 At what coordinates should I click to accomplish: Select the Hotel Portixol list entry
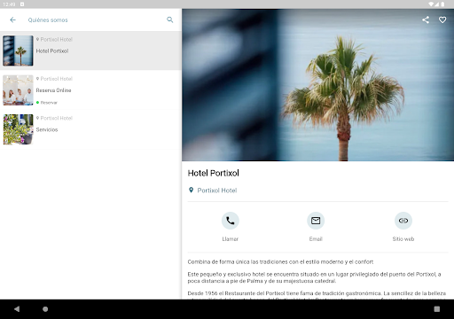[x=90, y=51]
